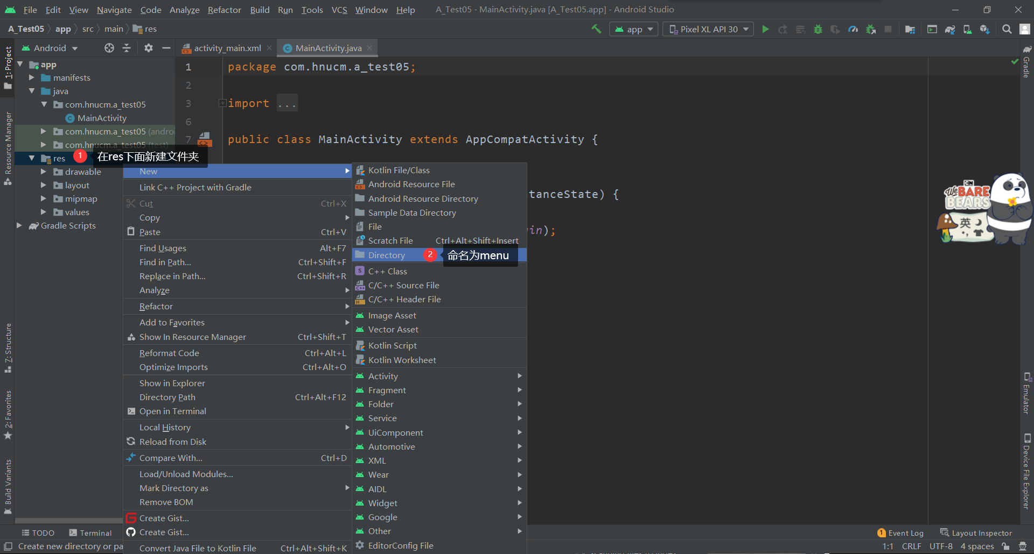
Task: Open the Project Structure icon in toolbar
Action: pyautogui.click(x=910, y=29)
